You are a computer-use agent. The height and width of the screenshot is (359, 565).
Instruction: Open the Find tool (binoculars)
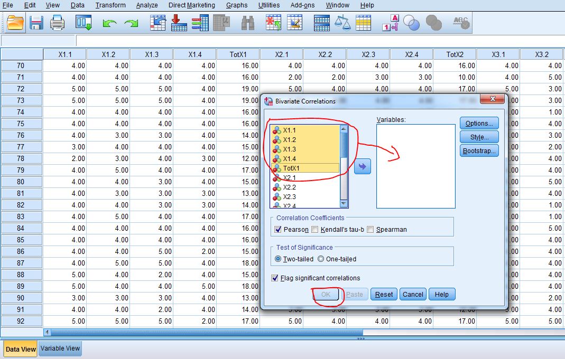coord(247,23)
